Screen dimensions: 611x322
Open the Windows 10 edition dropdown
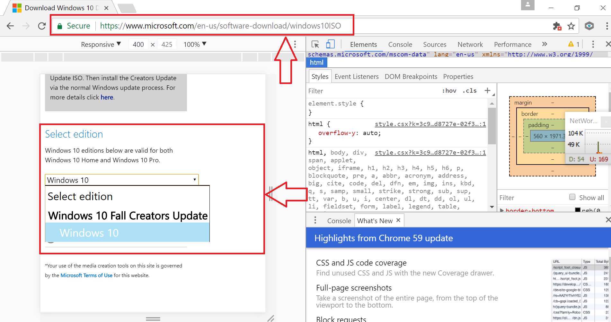(x=122, y=180)
